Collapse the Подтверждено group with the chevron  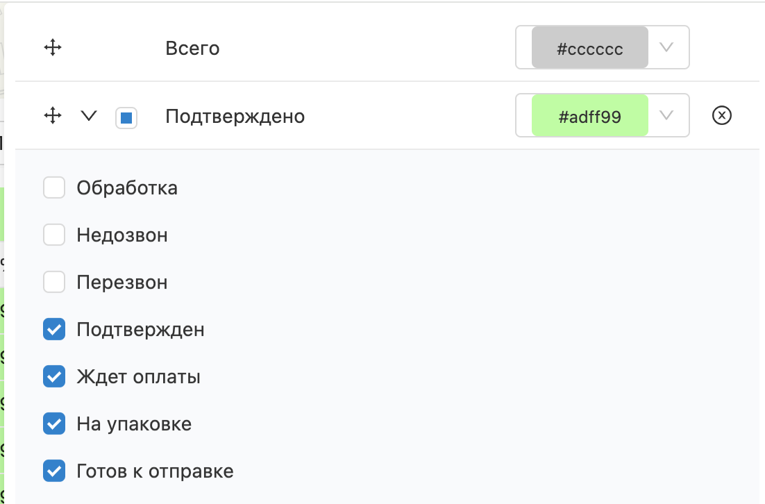coord(89,116)
